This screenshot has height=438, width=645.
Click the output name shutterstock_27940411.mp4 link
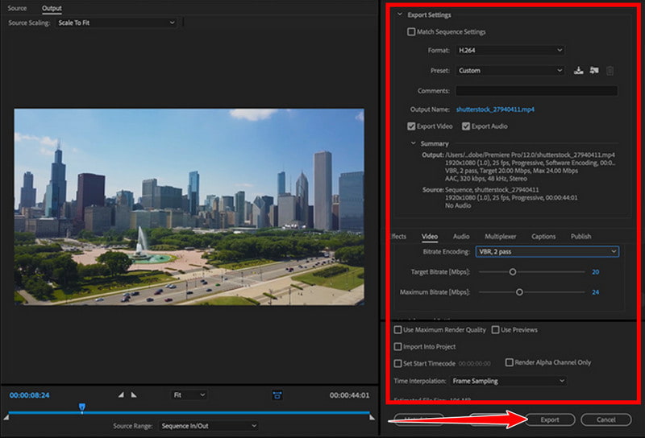click(x=495, y=109)
